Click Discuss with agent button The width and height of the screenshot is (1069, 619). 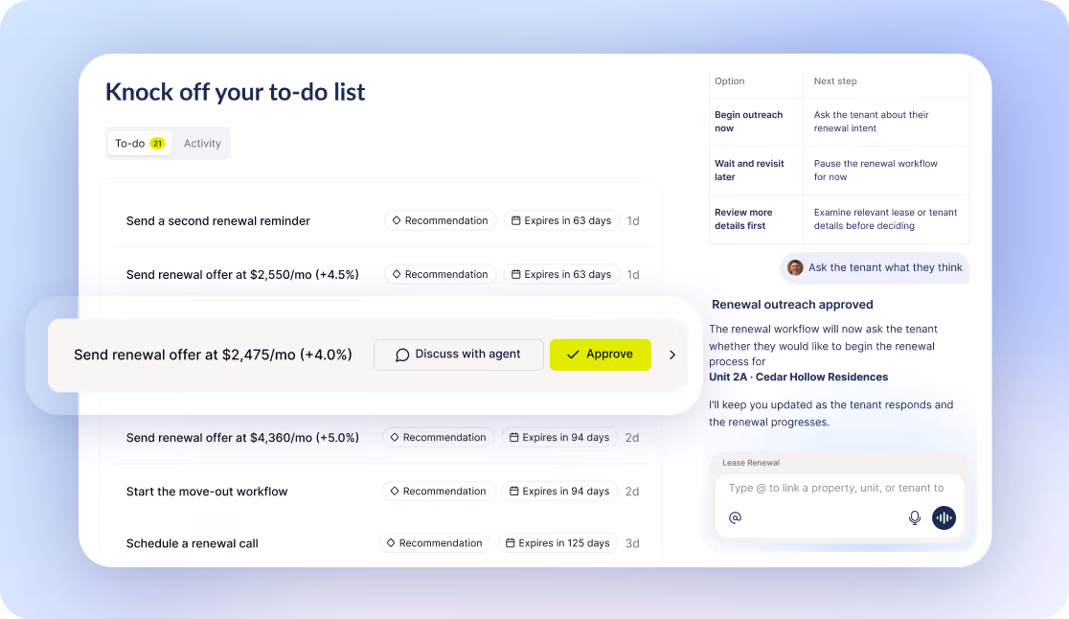point(459,355)
